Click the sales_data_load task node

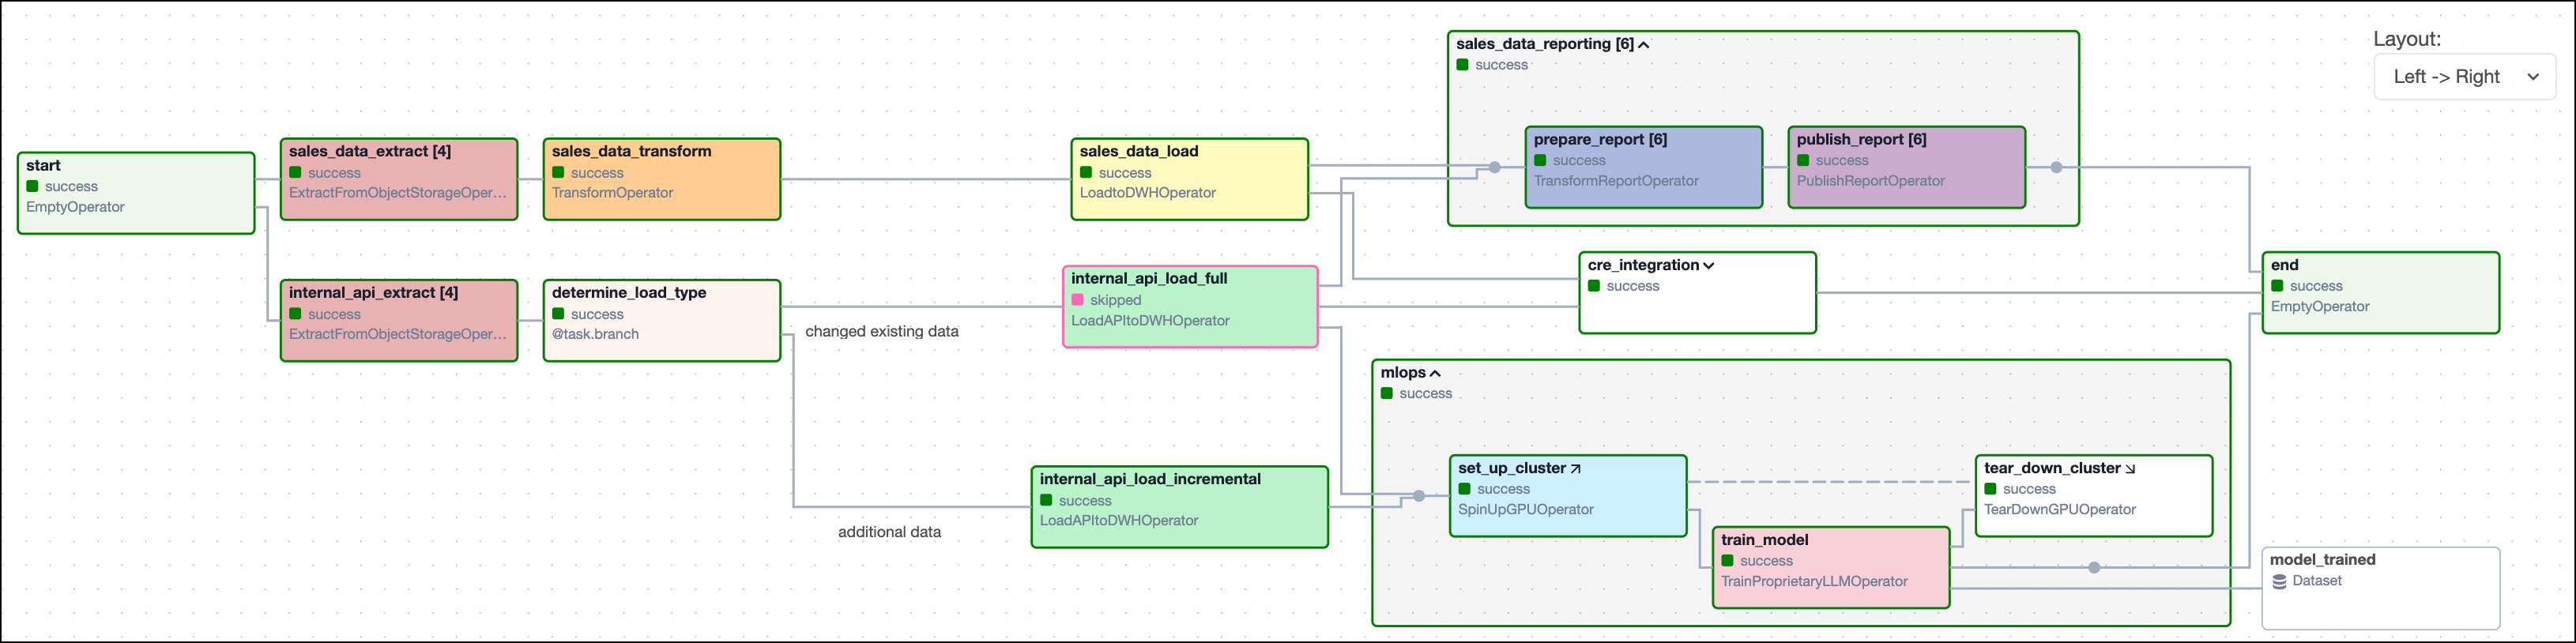1188,179
